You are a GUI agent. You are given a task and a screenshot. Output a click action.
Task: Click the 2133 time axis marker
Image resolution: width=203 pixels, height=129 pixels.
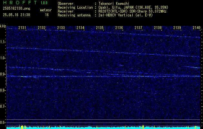point(61,27)
